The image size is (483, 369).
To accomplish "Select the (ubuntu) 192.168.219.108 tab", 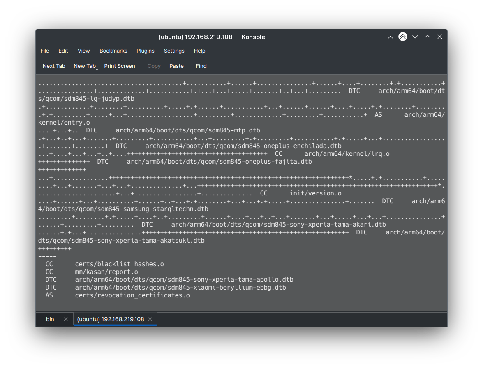I will (111, 319).
